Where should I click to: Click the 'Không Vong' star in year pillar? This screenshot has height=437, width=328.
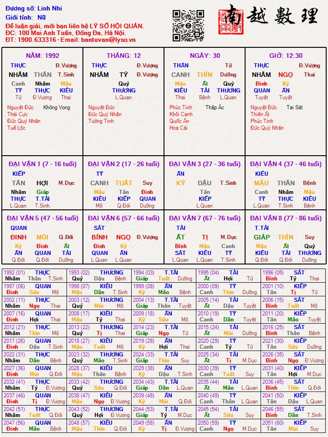tap(56, 107)
